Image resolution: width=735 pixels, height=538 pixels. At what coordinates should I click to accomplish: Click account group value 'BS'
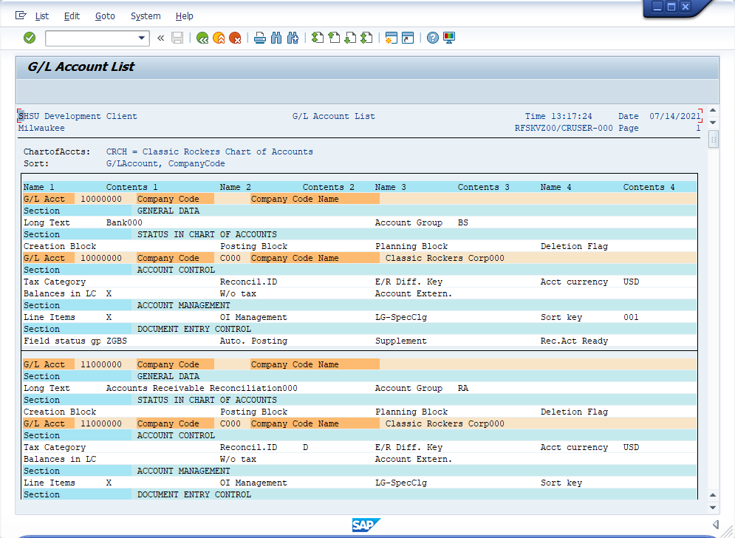tap(462, 222)
